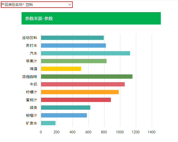Image resolution: width=178 pixels, height=142 pixels.
Task: Click the 矿泉水 axis label
Action: 32,123
